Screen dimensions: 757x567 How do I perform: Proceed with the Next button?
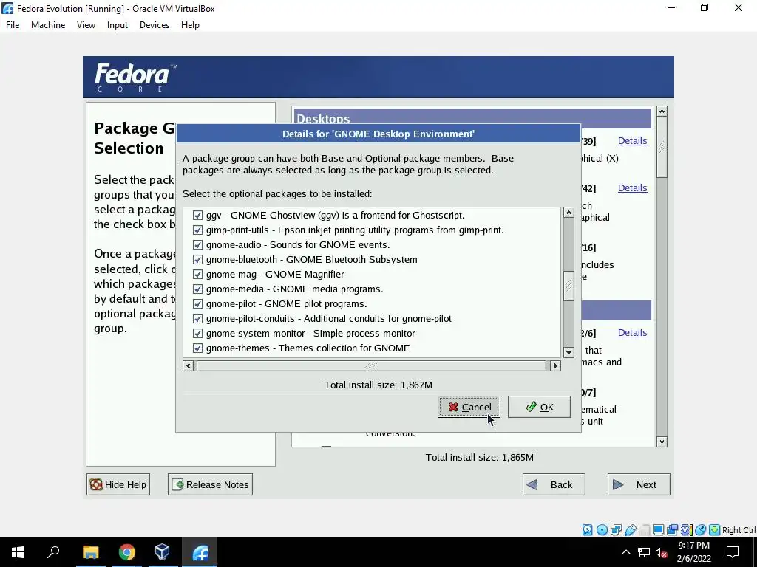pos(639,484)
